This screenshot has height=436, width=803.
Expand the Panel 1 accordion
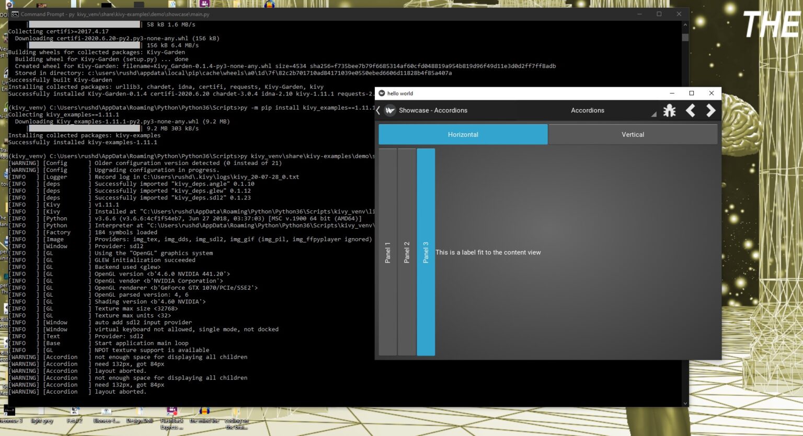[x=387, y=252]
